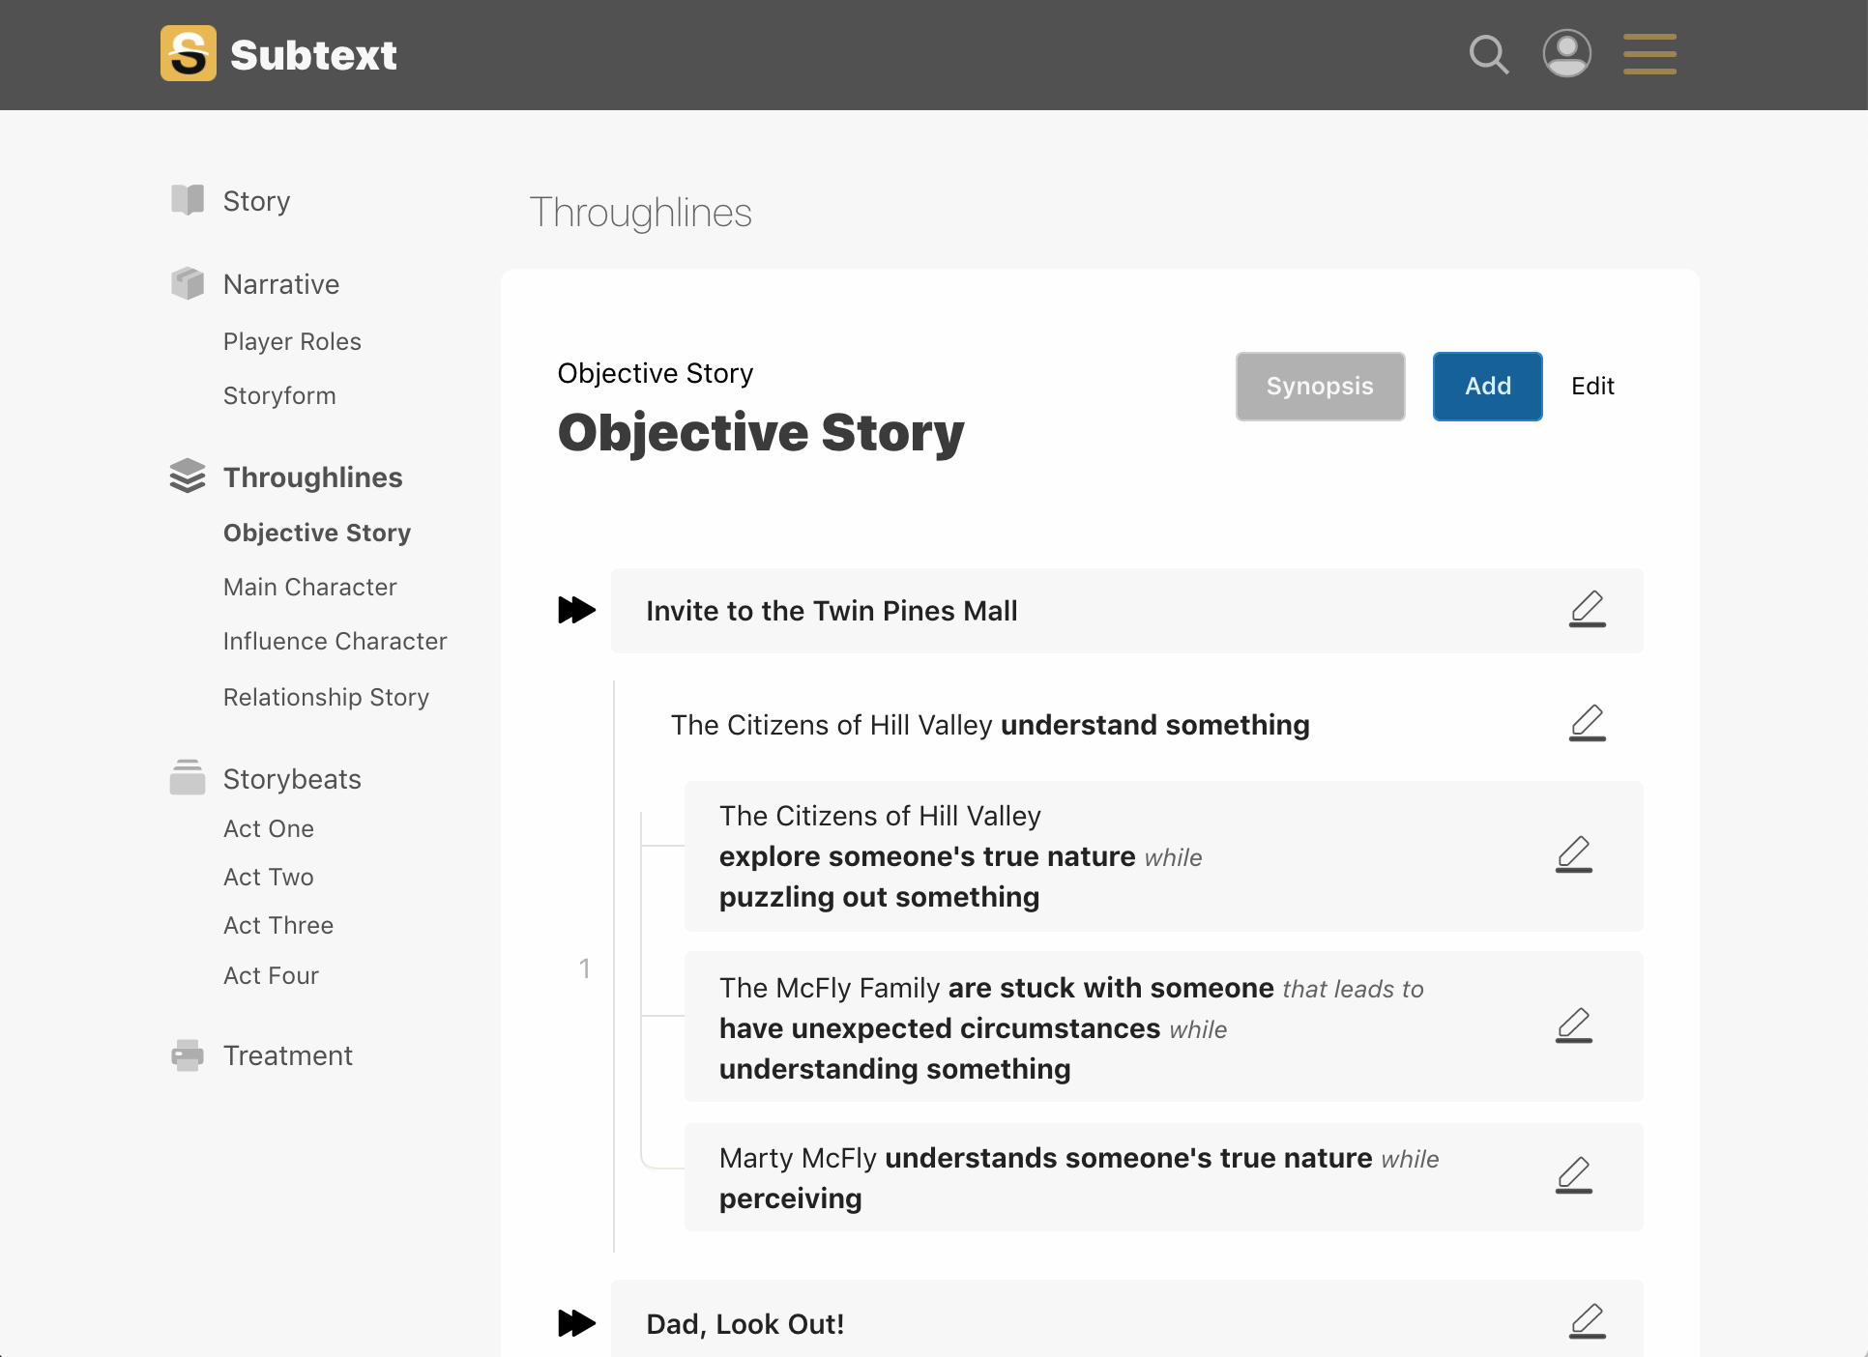Click the blue Add button
The height and width of the screenshot is (1357, 1868).
pyautogui.click(x=1487, y=386)
